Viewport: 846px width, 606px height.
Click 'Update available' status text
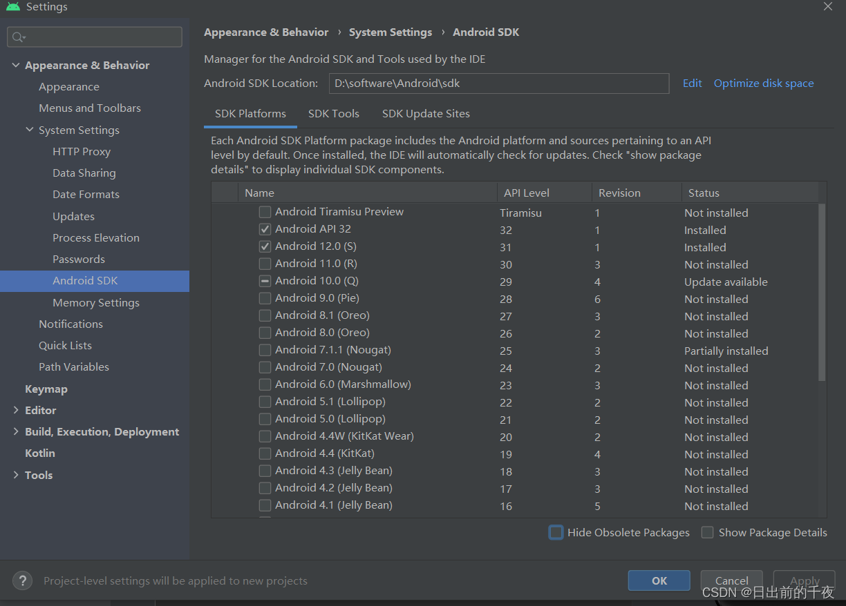pyautogui.click(x=726, y=282)
